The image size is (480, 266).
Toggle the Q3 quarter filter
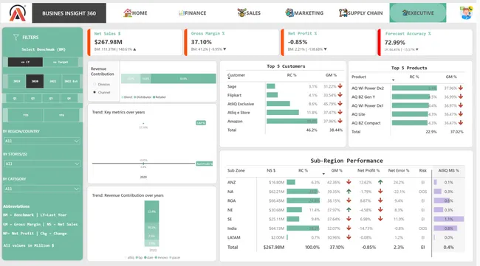[x=51, y=98]
